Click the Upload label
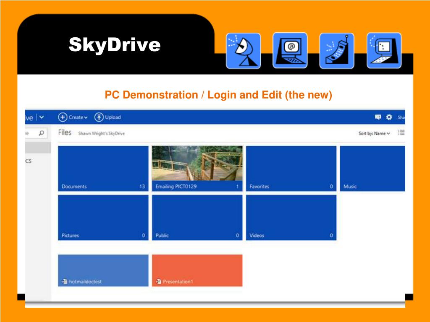Screen dimensions: 430x322 point(113,117)
